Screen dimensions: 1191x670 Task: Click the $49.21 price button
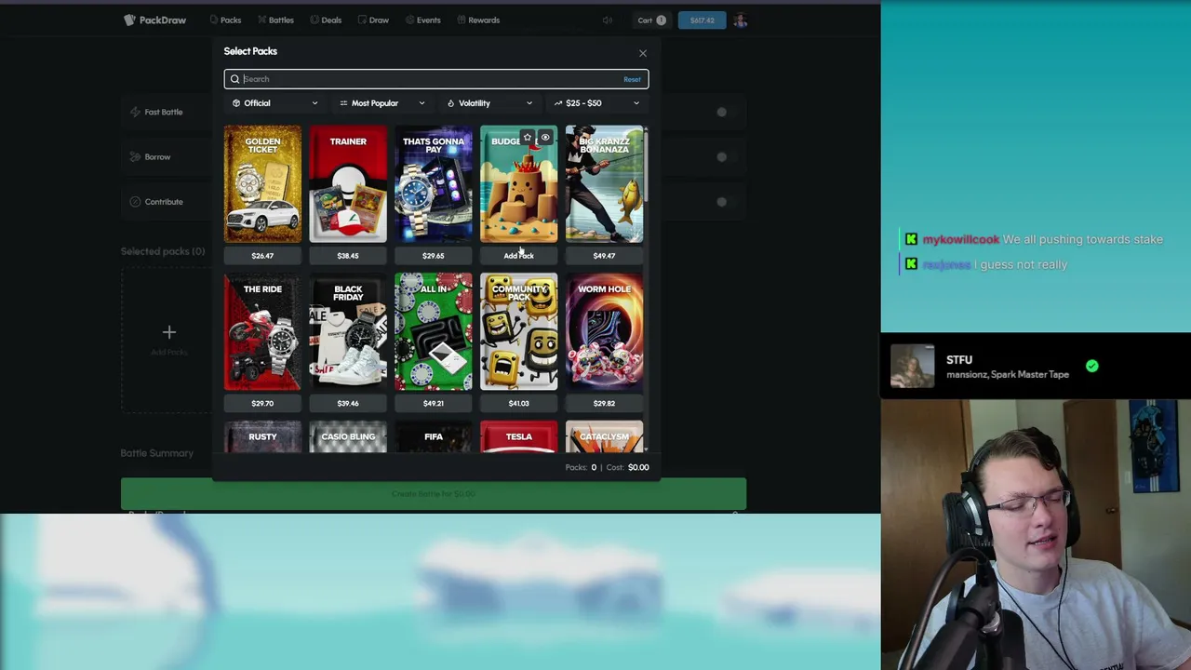[x=434, y=404]
